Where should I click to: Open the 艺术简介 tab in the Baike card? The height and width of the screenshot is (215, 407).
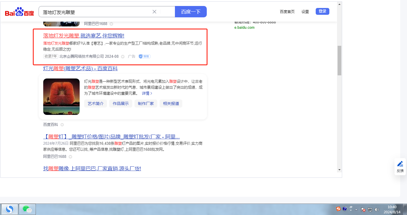[96, 104]
